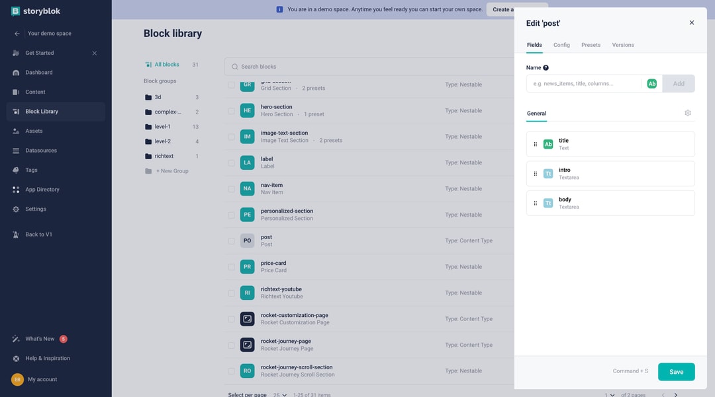Open What's New notifications

(40, 339)
